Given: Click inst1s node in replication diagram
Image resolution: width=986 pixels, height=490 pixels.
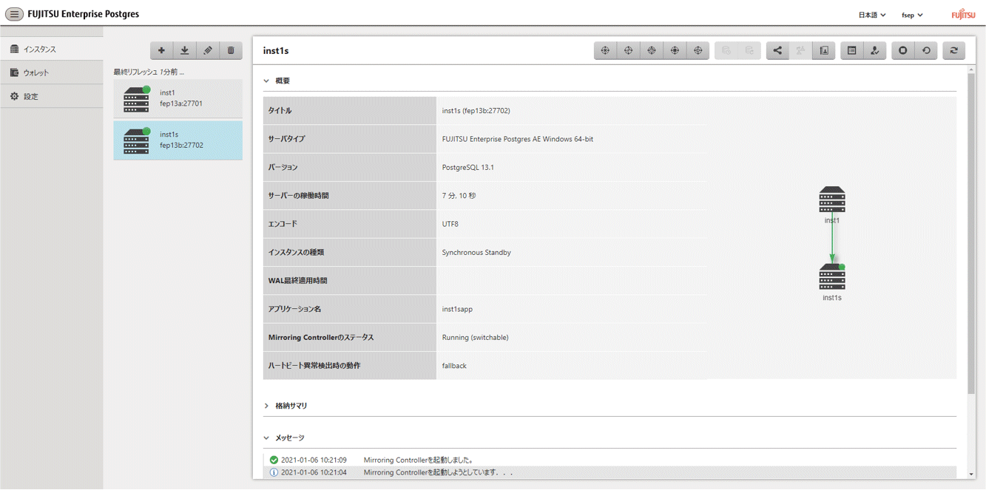Looking at the screenshot, I should pos(832,276).
